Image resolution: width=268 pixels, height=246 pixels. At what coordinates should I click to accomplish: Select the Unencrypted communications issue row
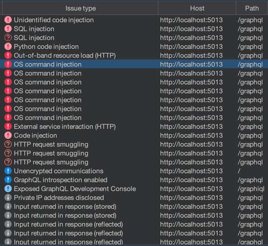134,171
